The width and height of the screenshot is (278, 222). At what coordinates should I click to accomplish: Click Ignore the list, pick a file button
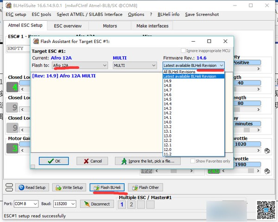(x=148, y=161)
